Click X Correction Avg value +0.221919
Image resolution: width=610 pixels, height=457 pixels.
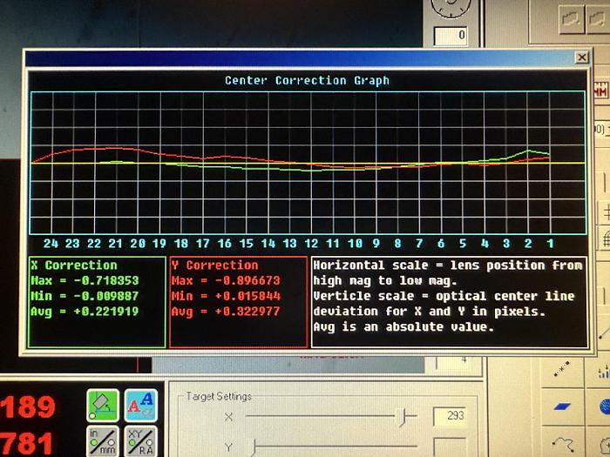pos(106,312)
